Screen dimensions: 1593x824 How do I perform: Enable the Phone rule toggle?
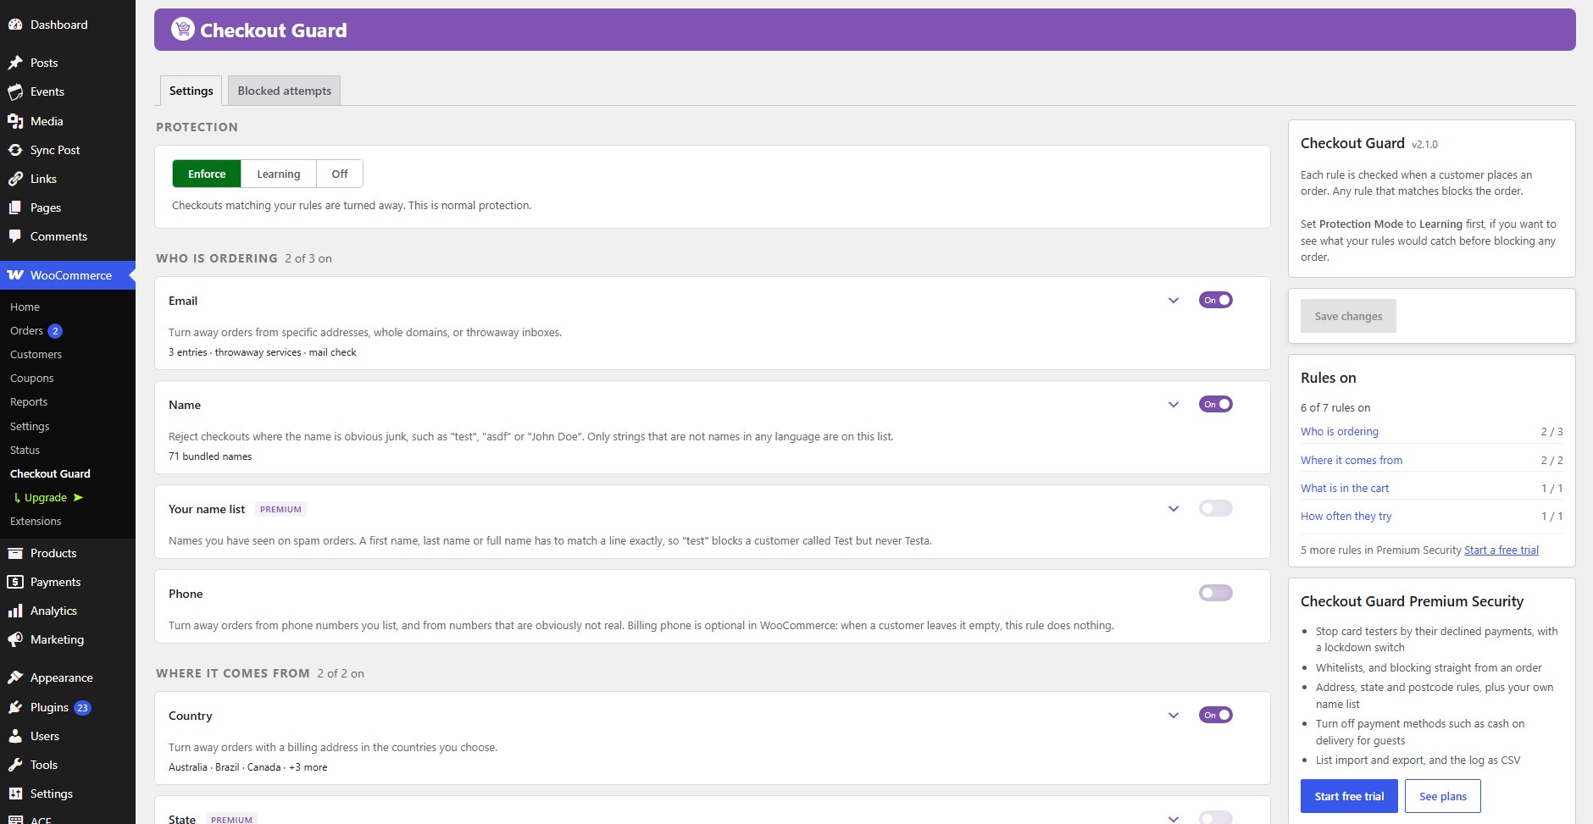(1215, 593)
